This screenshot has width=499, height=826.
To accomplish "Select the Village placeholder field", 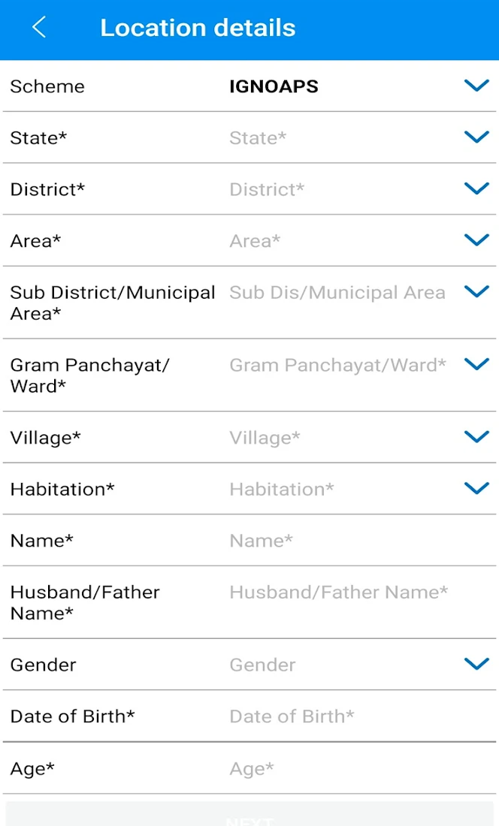I will click(x=265, y=438).
